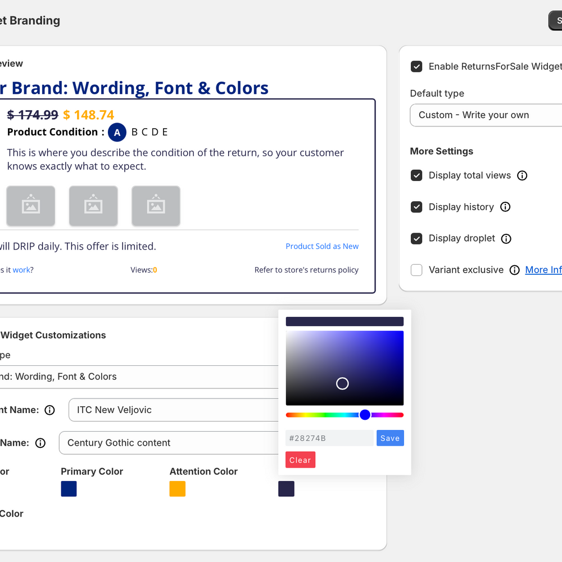
Task: Click the Primary Color navy swatch
Action: click(69, 489)
